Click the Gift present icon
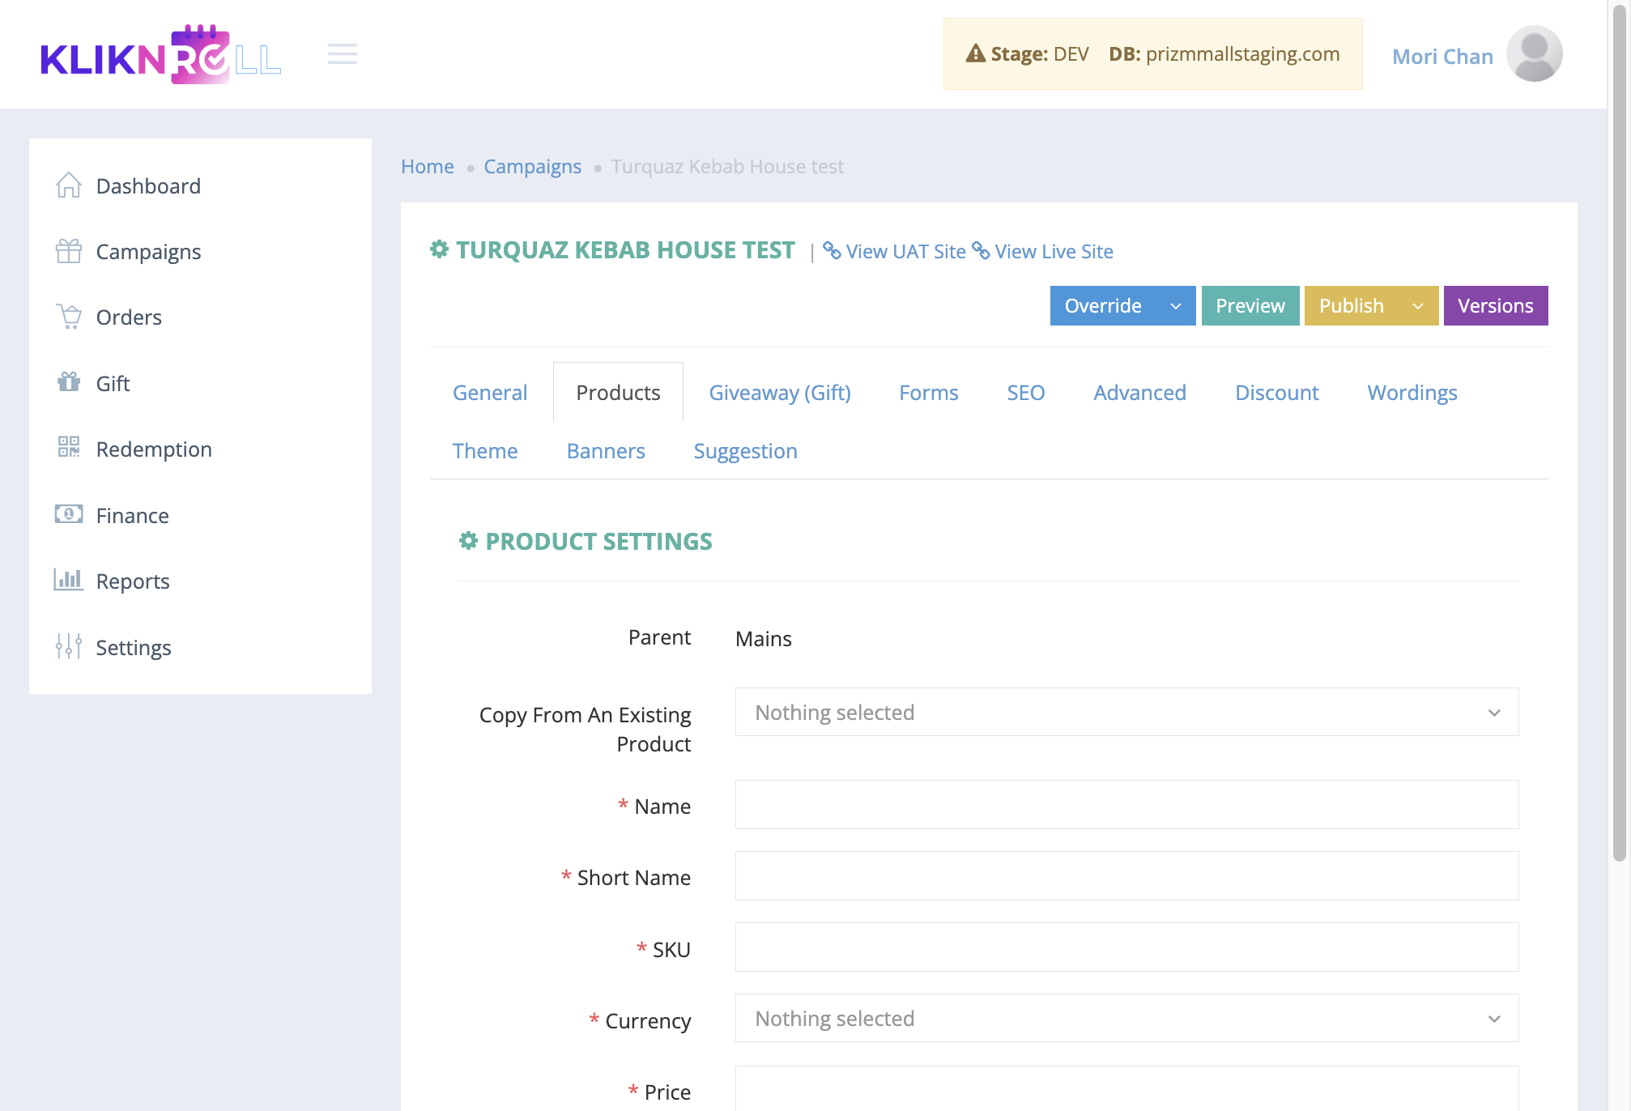The width and height of the screenshot is (1631, 1111). (x=69, y=382)
